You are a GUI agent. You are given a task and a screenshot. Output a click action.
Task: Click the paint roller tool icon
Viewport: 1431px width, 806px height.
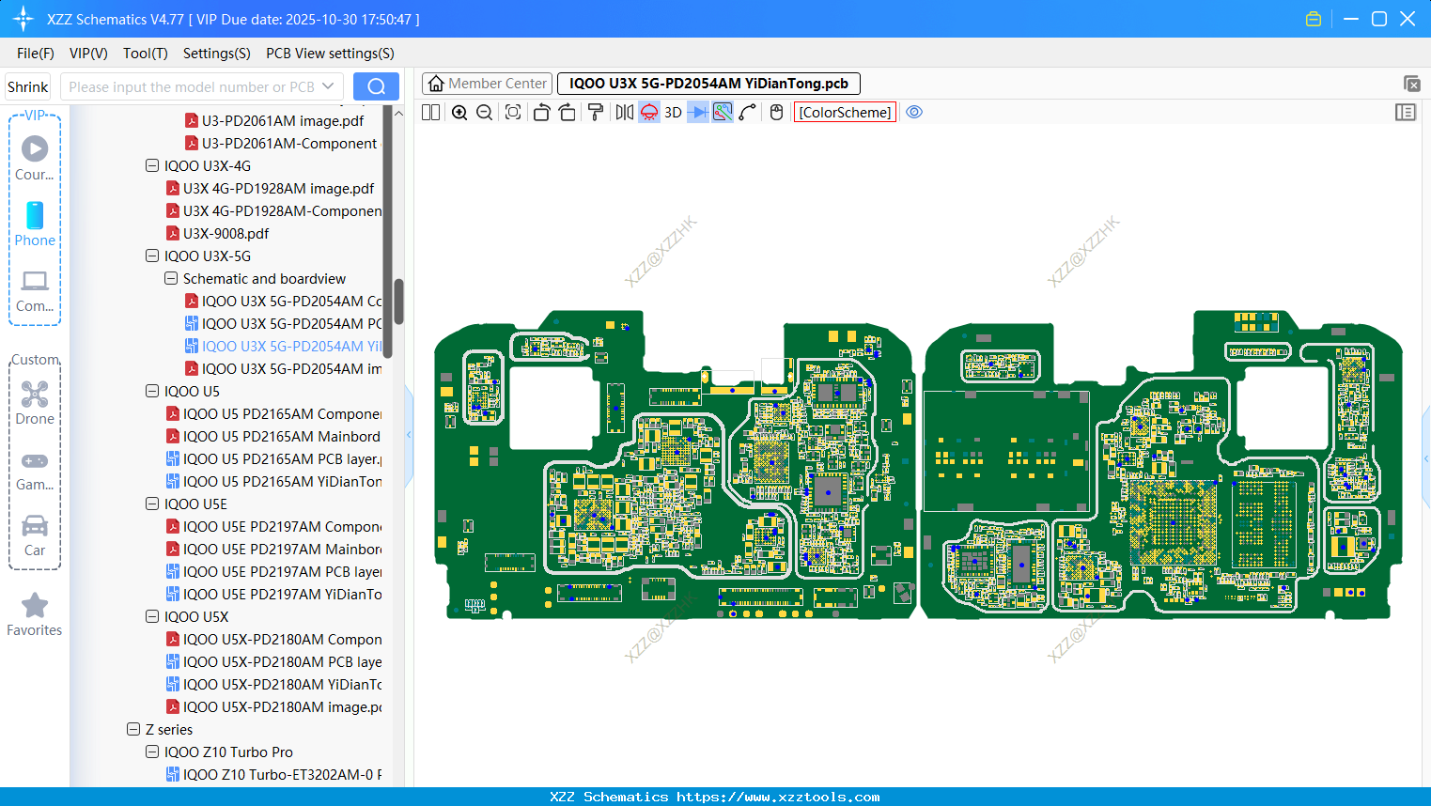[596, 113]
